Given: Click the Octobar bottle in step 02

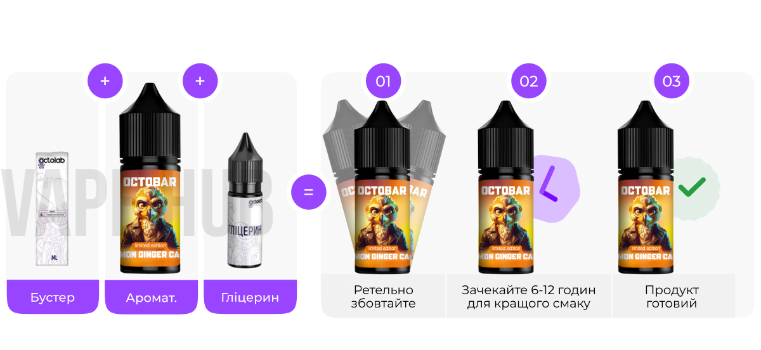Looking at the screenshot, I should tap(505, 187).
